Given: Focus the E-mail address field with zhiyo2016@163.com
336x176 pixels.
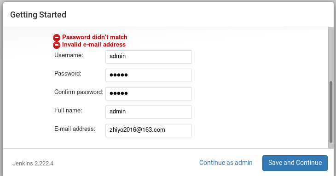Looking at the screenshot, I should tap(149, 130).
